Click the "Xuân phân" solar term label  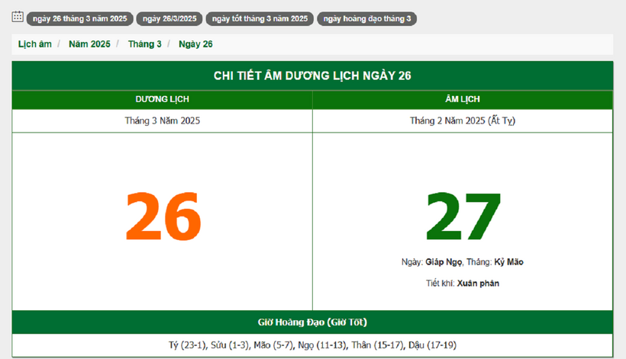[x=478, y=284]
